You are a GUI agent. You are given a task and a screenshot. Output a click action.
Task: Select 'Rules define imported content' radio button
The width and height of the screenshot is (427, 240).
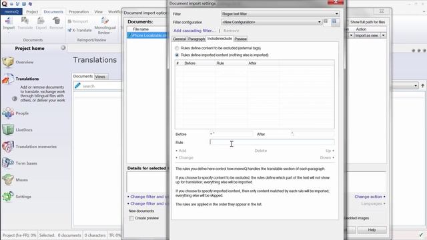click(x=177, y=55)
